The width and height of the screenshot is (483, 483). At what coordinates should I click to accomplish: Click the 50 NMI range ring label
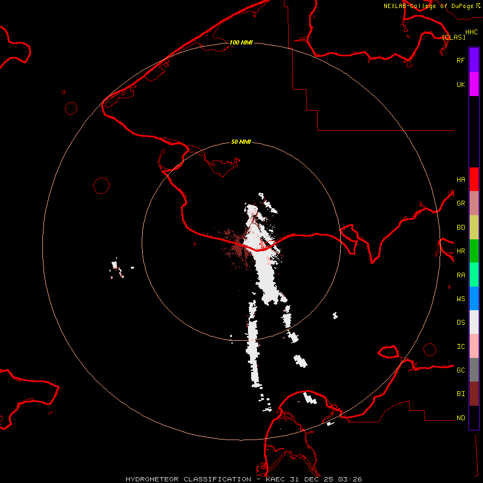point(241,142)
